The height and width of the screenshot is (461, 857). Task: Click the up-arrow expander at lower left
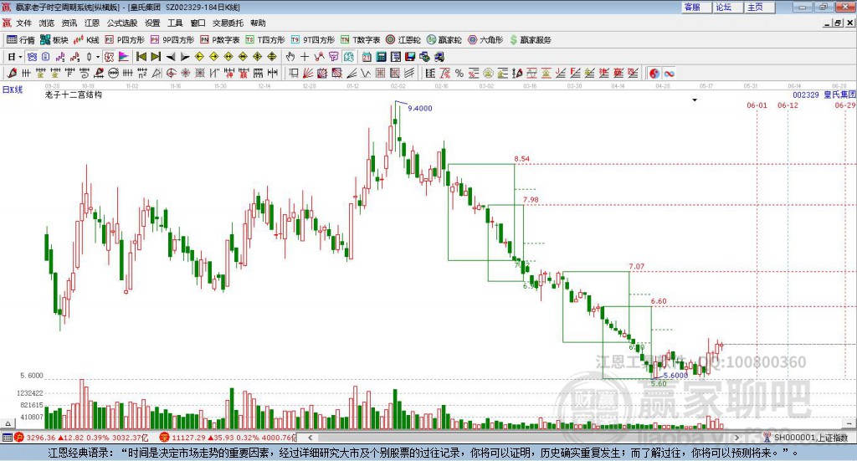[8, 423]
